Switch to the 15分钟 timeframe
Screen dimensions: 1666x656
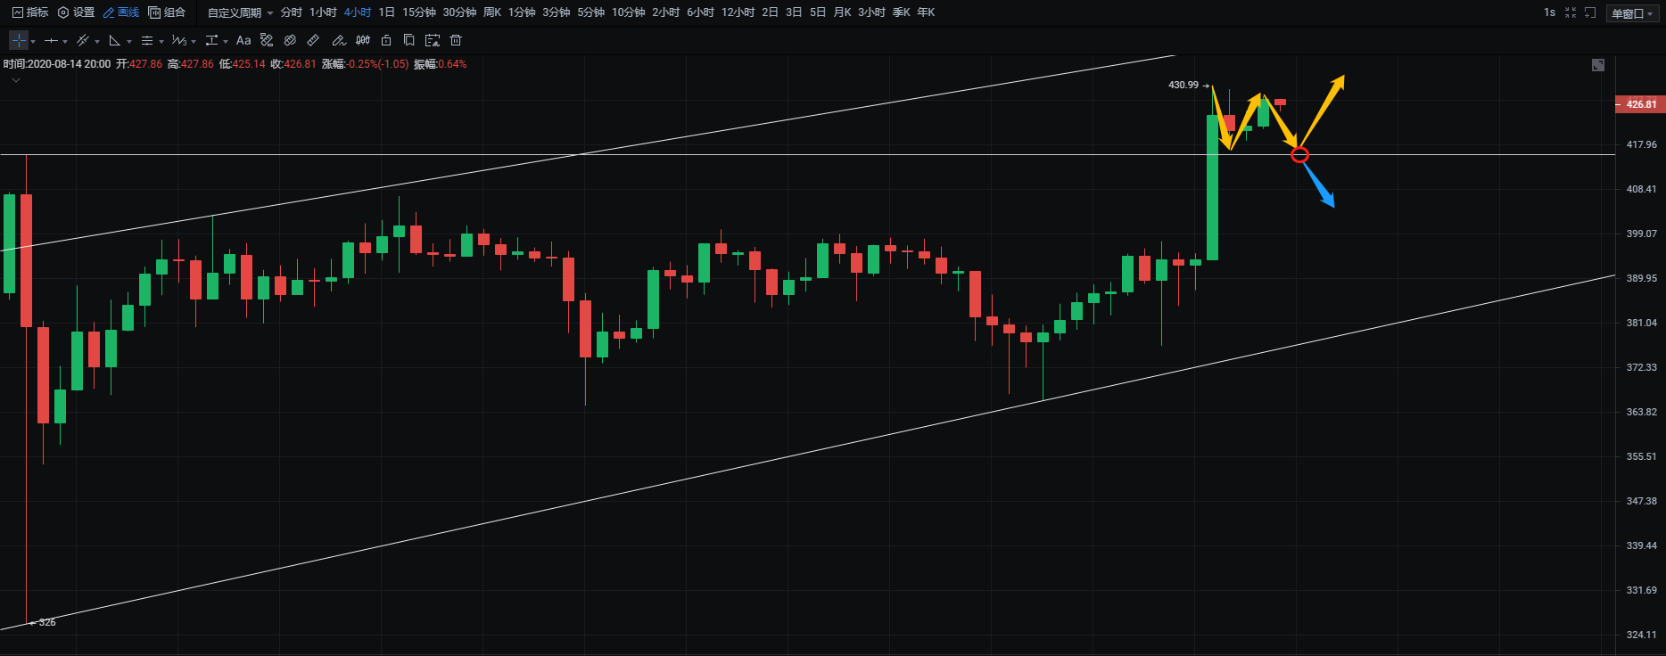[x=418, y=12]
